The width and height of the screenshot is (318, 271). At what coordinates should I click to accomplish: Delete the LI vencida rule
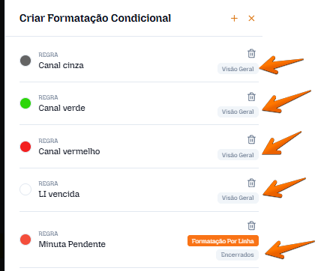tap(251, 183)
